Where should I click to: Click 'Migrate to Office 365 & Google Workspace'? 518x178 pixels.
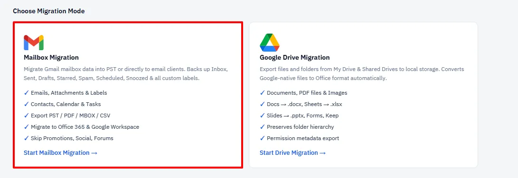click(x=82, y=126)
